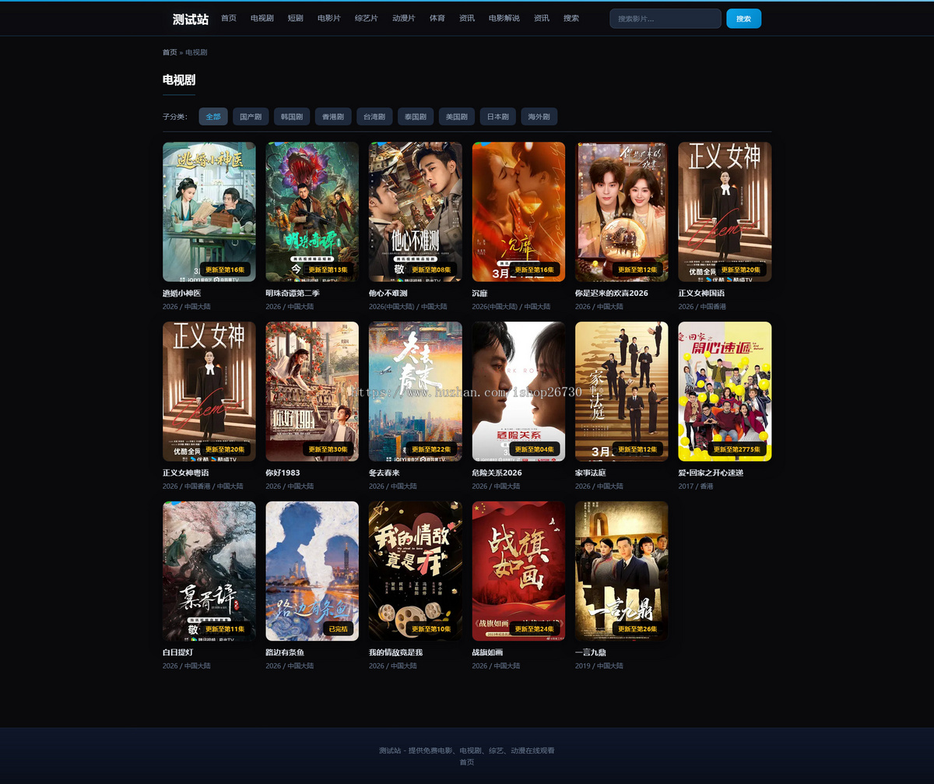Image resolution: width=934 pixels, height=784 pixels.
Task: Choose the 香港剧 subcategory
Action: pyautogui.click(x=333, y=117)
